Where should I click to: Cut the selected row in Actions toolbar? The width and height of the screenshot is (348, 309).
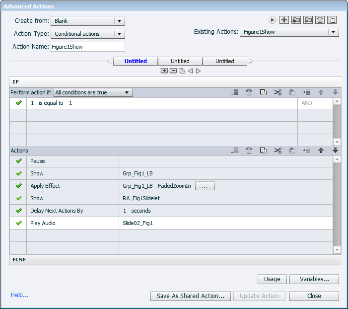(x=278, y=151)
